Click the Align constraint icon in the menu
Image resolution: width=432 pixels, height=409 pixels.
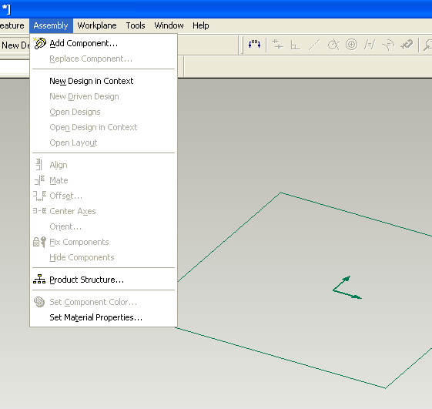tap(39, 165)
